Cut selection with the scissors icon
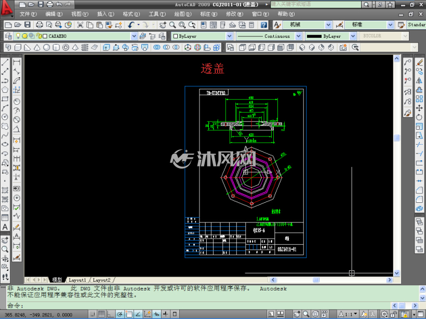The height and width of the screenshot is (319, 426). [x=80, y=25]
